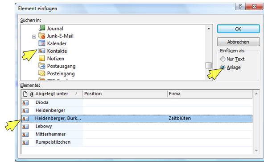This screenshot has height=162, width=264.
Task: Select the Kalender folder
Action: (57, 43)
